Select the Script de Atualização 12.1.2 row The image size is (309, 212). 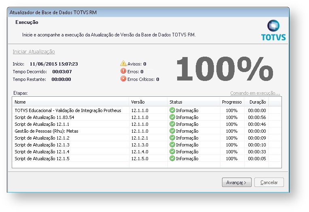pyautogui.click(x=147, y=138)
